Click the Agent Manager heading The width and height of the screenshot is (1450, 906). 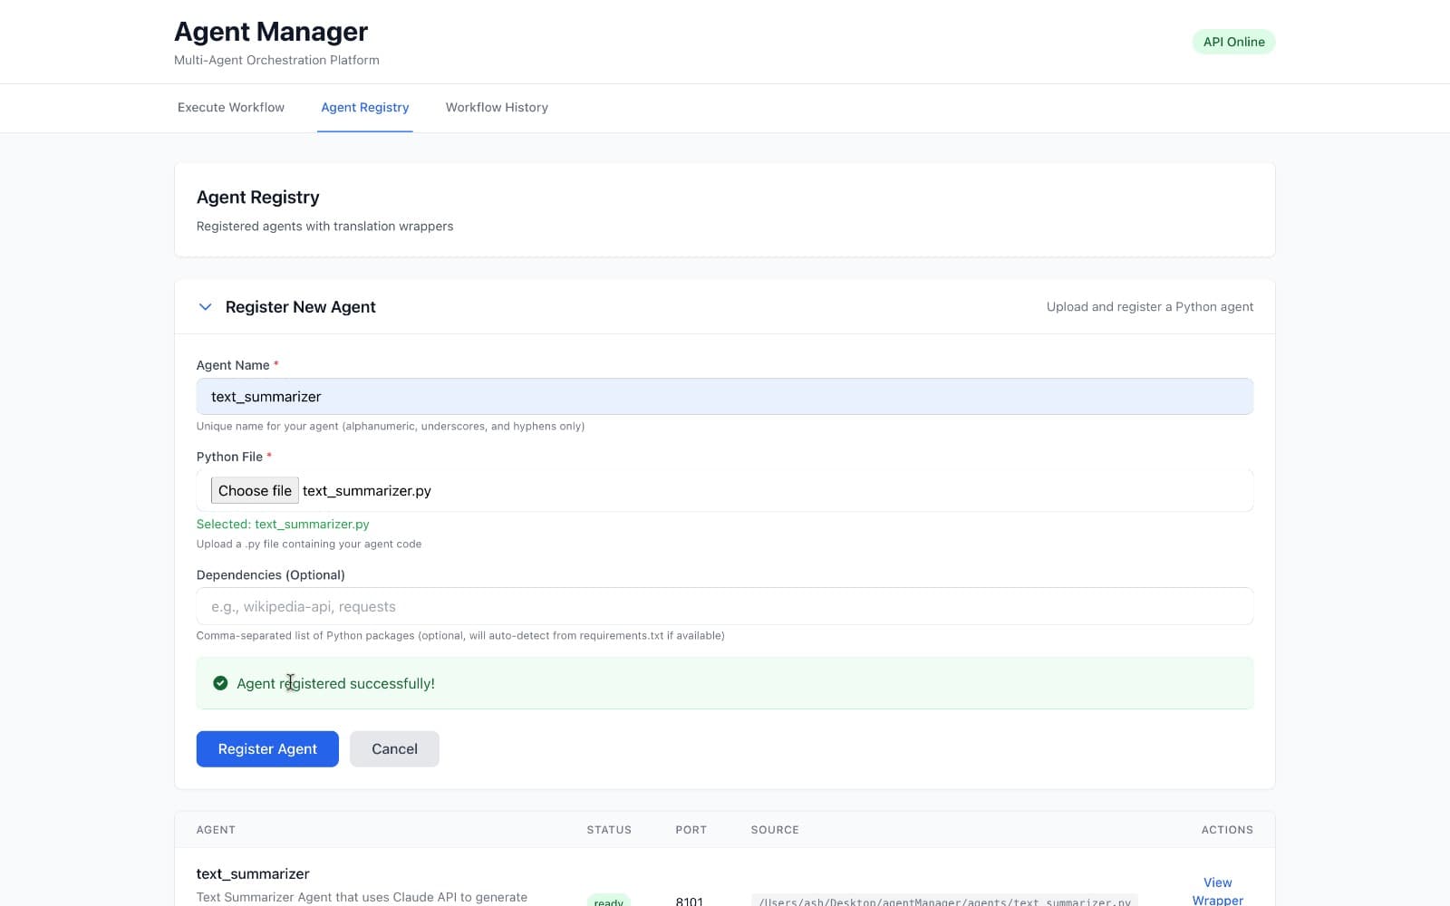click(x=270, y=31)
